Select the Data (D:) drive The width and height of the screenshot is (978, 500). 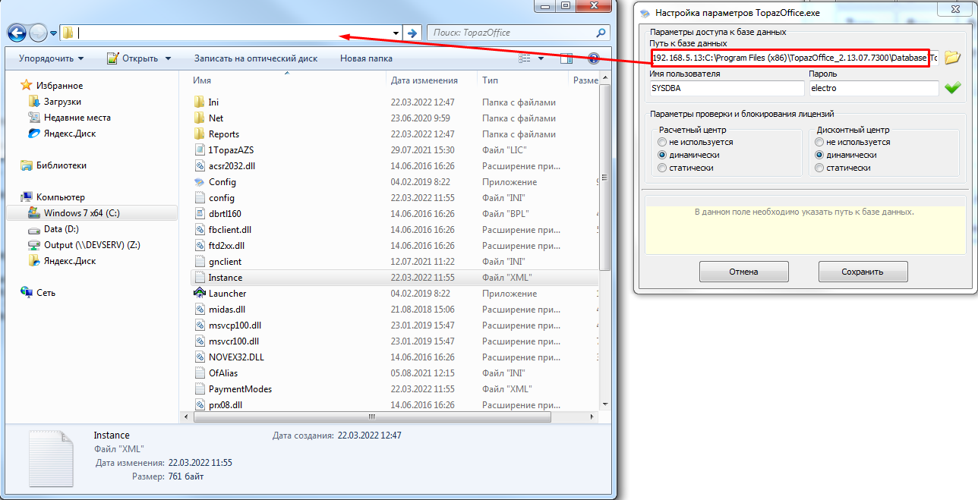pos(61,229)
